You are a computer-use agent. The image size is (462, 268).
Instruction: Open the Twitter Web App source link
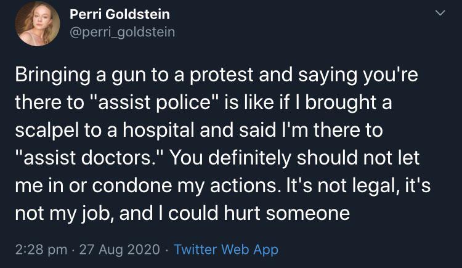click(226, 250)
